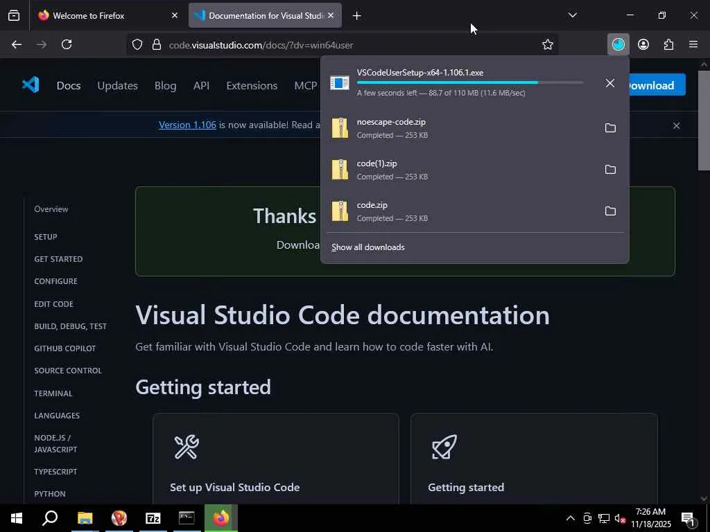Expand the TYPESCRIPT sidebar section
710x532 pixels.
click(x=55, y=471)
